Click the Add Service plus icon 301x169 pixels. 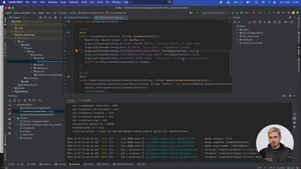(x=40, y=100)
